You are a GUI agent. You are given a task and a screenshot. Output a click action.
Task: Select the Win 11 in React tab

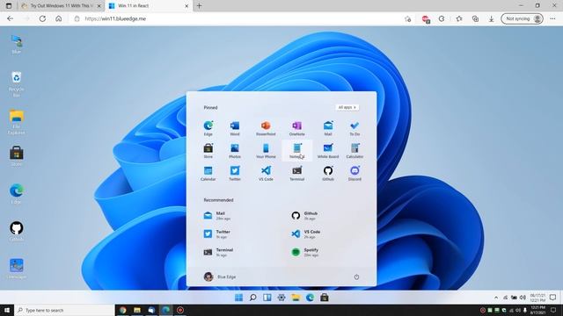click(x=149, y=6)
